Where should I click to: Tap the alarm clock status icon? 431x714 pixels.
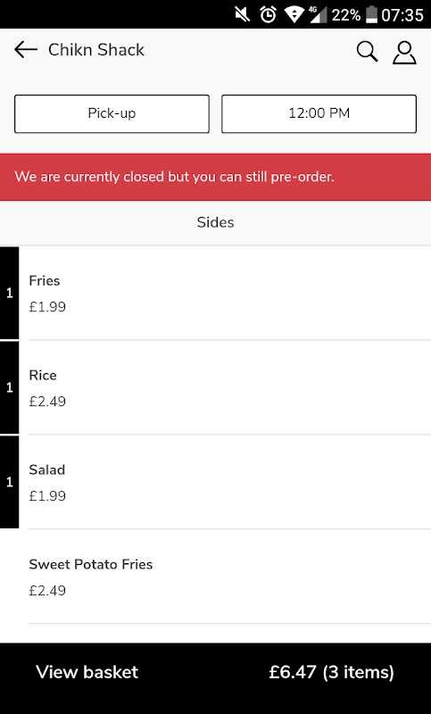point(268,15)
